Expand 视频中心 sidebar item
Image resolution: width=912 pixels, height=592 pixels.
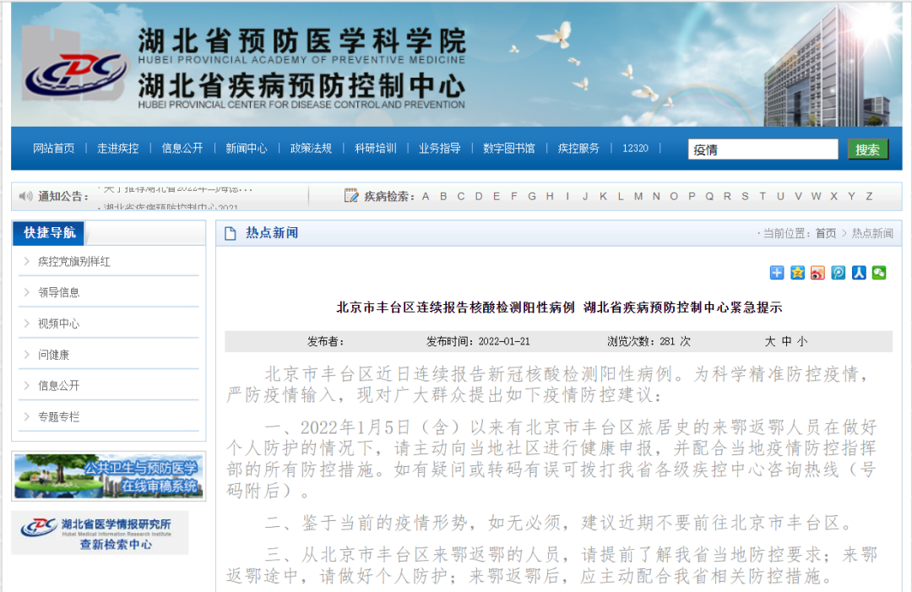(x=59, y=324)
